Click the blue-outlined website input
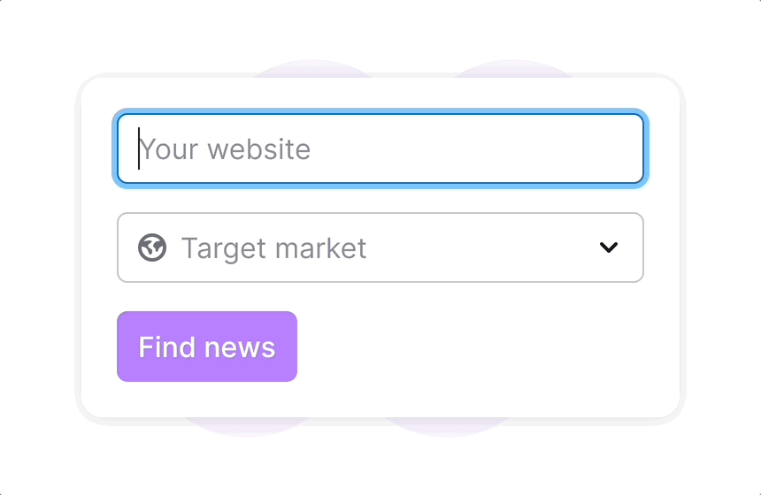Screen dimensions: 761x495 pyautogui.click(x=380, y=148)
